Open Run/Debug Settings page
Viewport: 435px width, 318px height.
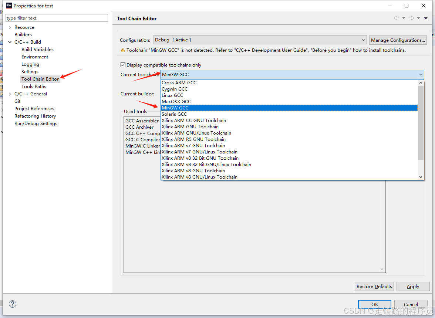tap(36, 124)
